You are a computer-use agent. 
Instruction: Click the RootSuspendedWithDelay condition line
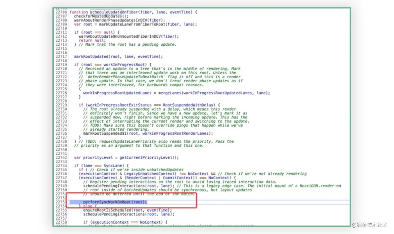pos(149,105)
